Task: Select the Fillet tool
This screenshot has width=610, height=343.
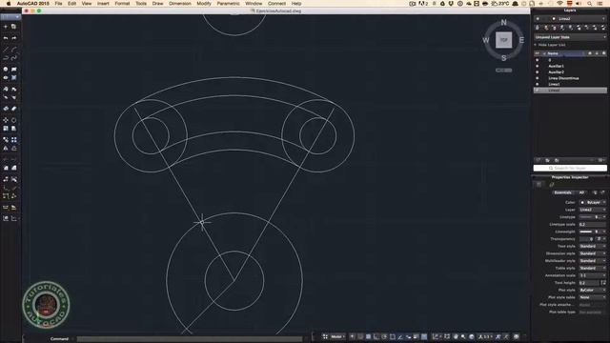Action: coord(6,168)
